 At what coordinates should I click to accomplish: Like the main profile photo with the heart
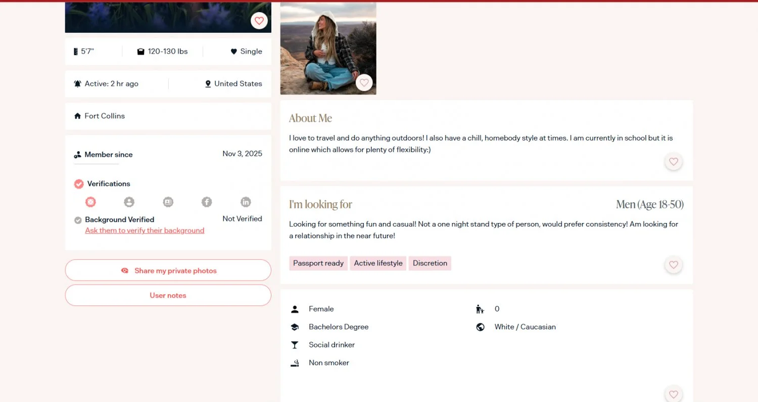coord(259,21)
